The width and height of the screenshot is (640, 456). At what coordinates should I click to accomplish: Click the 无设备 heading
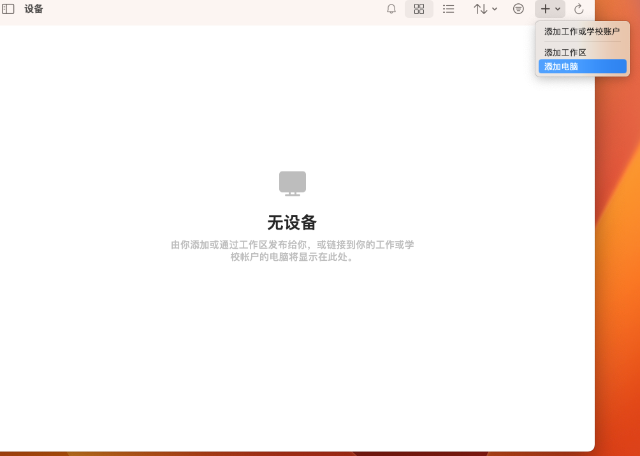pos(292,223)
